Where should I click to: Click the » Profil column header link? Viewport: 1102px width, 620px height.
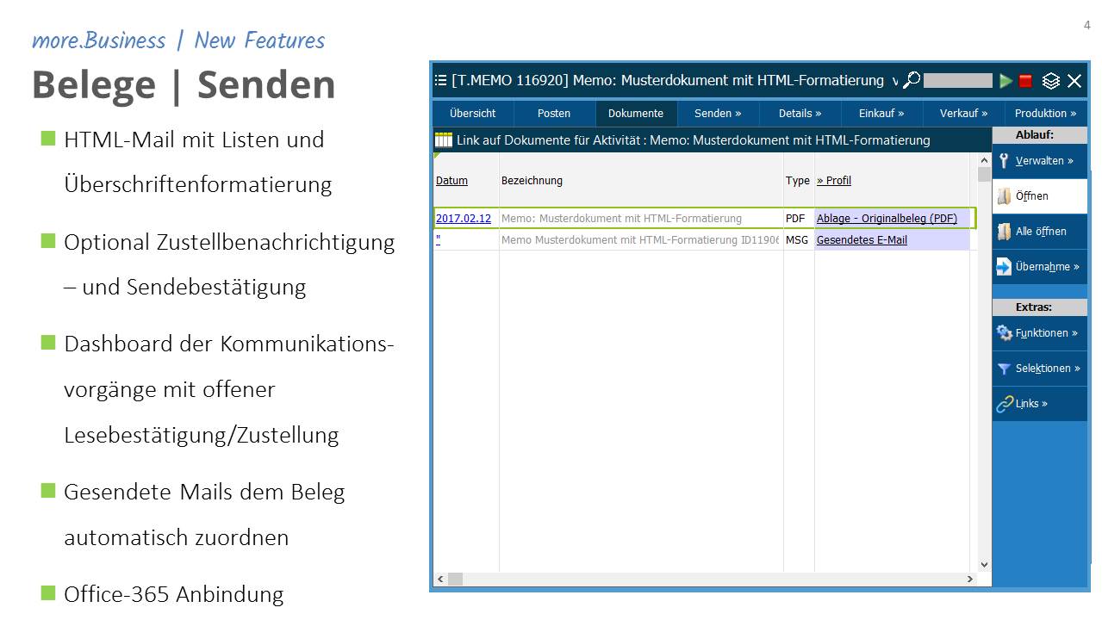point(834,181)
